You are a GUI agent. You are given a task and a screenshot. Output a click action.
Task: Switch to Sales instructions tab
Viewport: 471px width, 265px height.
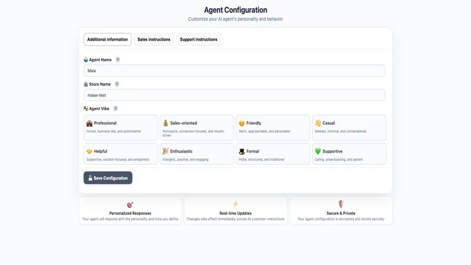pos(154,39)
